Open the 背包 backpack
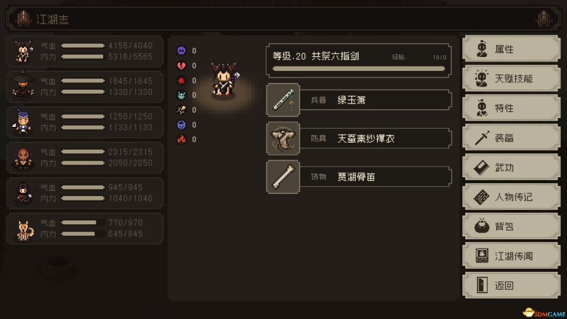This screenshot has height=319, width=567. (511, 227)
